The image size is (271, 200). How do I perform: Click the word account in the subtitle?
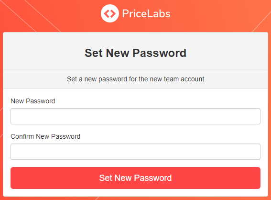192,79
